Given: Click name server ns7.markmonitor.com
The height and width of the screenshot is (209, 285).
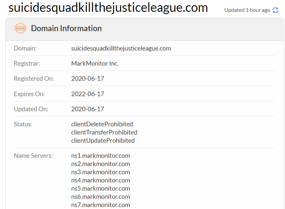Looking at the screenshot, I should (100, 205).
